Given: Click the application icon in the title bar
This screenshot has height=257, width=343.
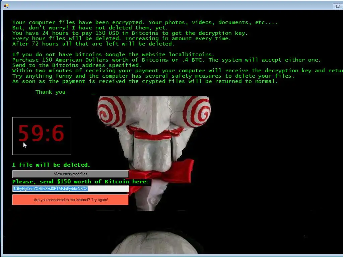Looking at the screenshot, I should pyautogui.click(x=6, y=6).
